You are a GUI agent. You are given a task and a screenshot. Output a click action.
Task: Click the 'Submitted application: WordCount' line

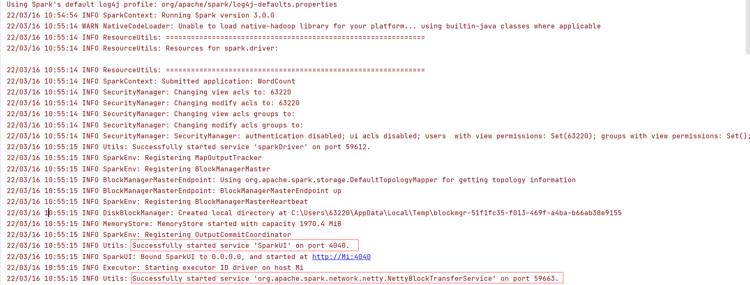point(151,81)
